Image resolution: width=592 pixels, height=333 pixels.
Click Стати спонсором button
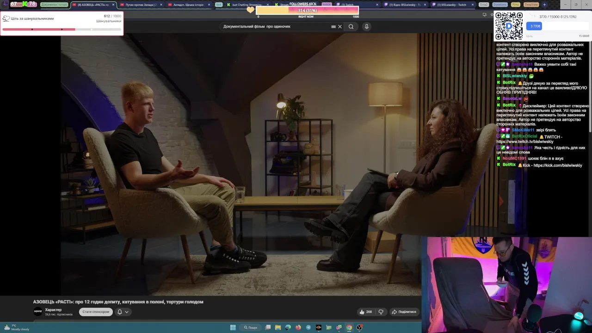[x=96, y=312]
